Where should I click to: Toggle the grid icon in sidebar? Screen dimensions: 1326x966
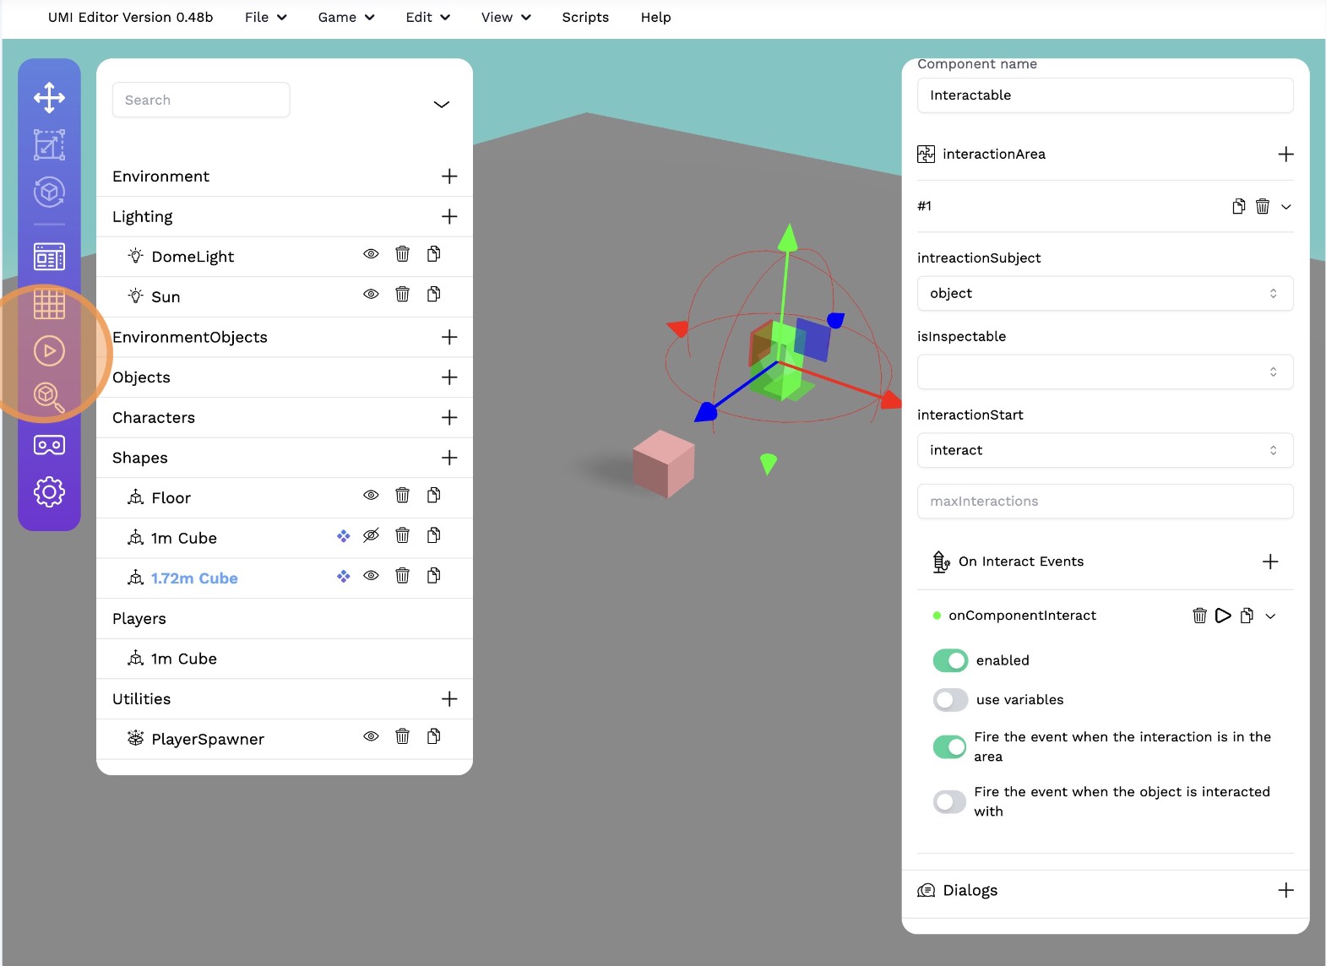click(49, 304)
